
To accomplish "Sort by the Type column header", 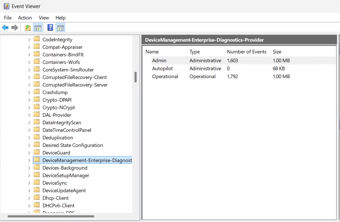I will (206, 52).
